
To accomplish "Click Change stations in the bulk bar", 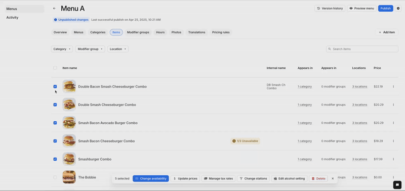I will pos(254,178).
